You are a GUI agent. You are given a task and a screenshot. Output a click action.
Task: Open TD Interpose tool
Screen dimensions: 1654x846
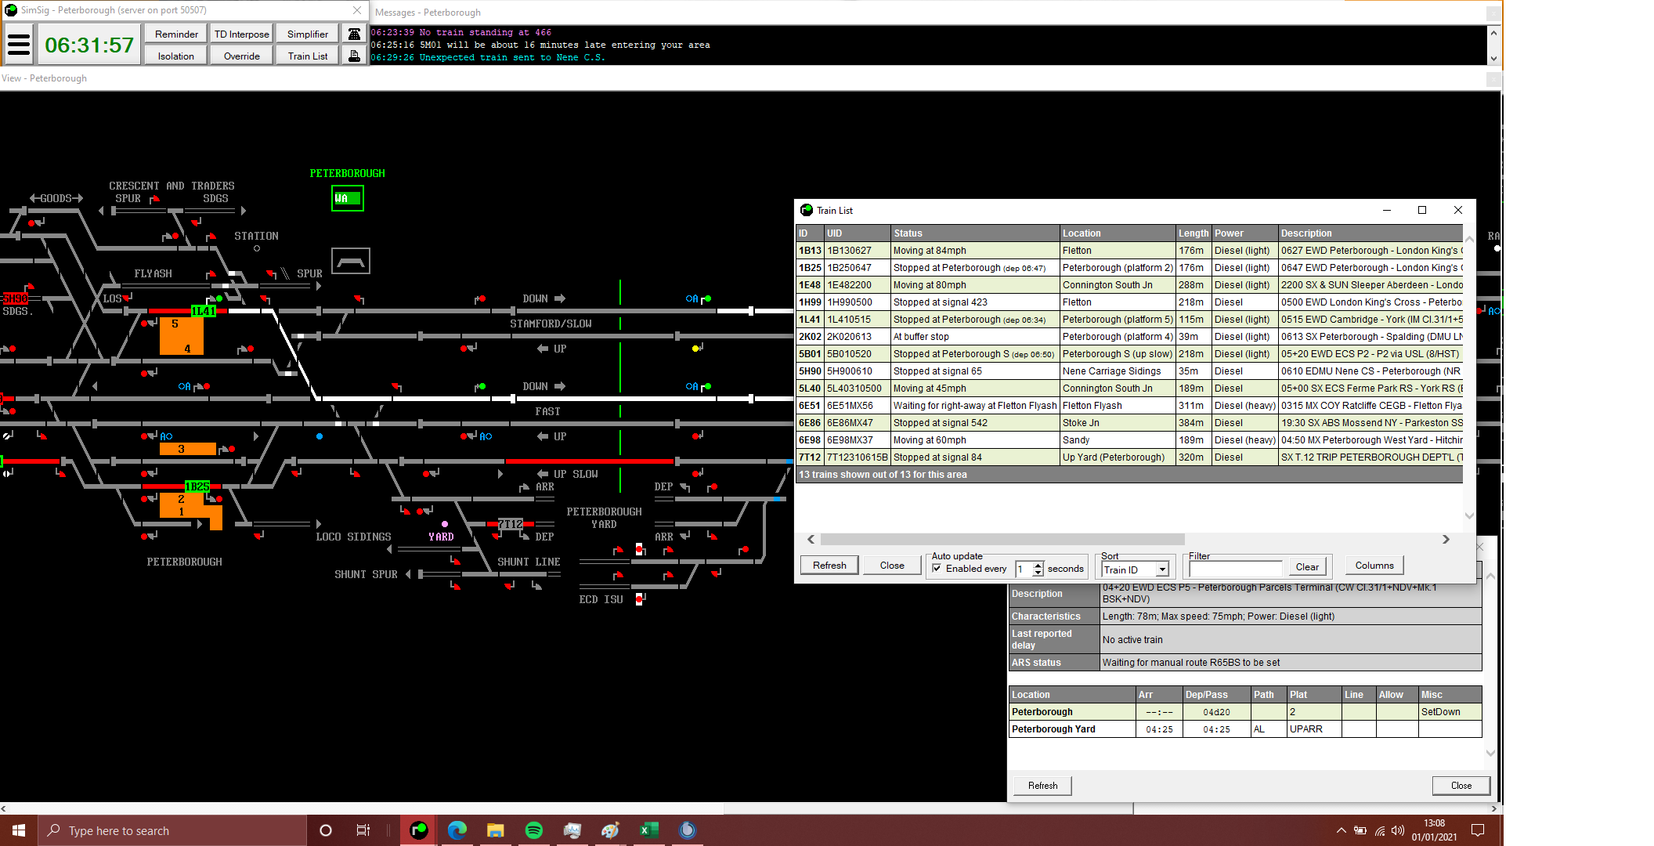(x=242, y=34)
